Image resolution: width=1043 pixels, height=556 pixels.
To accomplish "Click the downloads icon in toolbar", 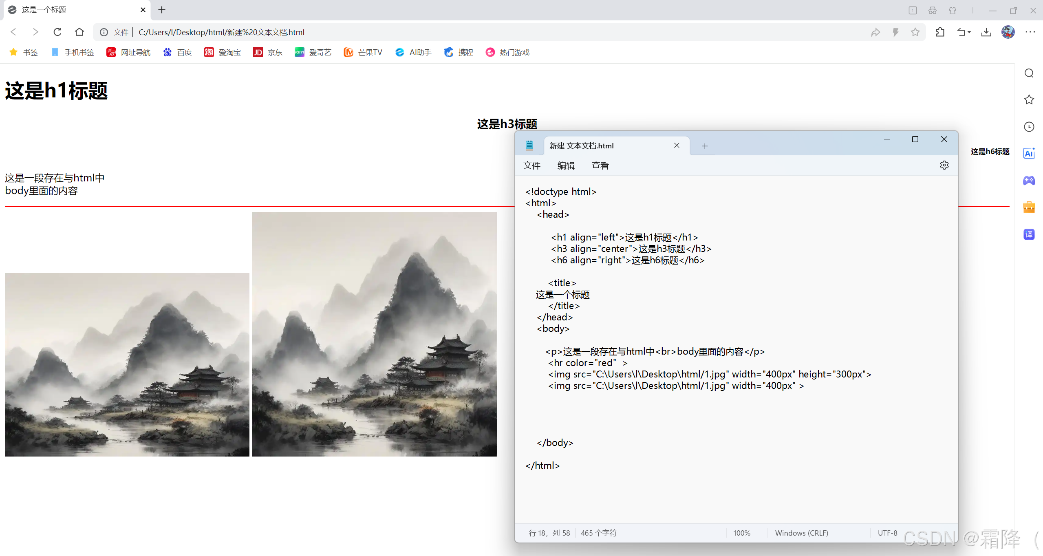I will point(986,32).
